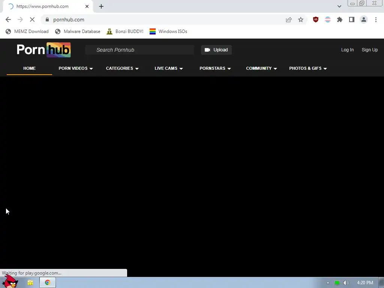Expand the PHOTOS & GIFS dropdown
Screen dimensions: 384x288
click(308, 68)
